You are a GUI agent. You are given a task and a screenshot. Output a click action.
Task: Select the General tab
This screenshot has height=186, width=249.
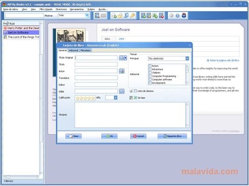point(62,50)
